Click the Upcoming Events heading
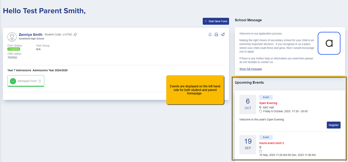Screen dimensions: 348x162 point(249,83)
